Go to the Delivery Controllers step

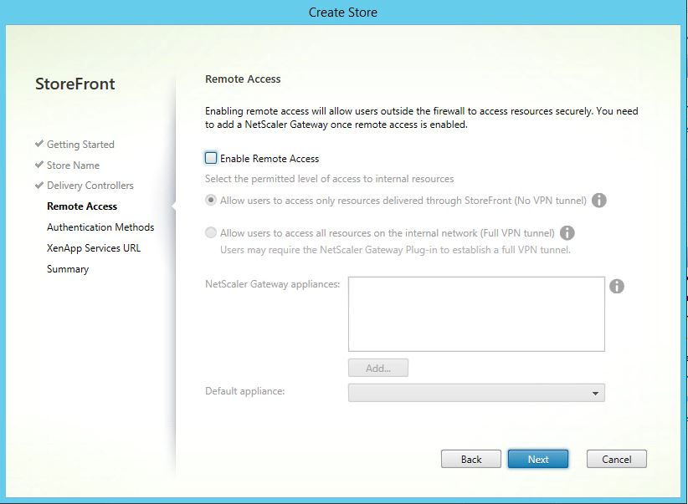click(x=90, y=186)
